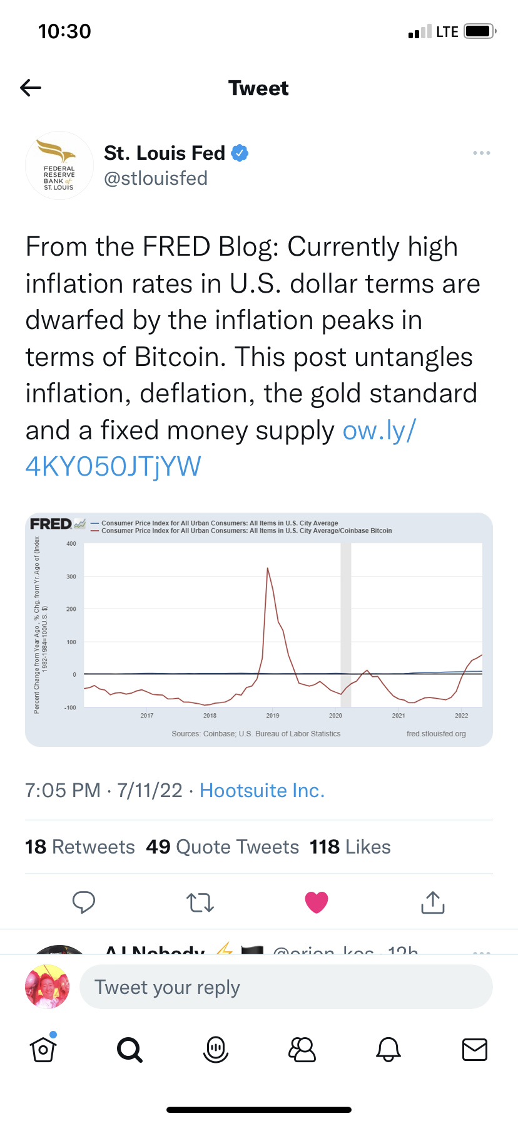Open the St. Louis Fed profile avatar
The image size is (518, 1123).
coord(59,165)
